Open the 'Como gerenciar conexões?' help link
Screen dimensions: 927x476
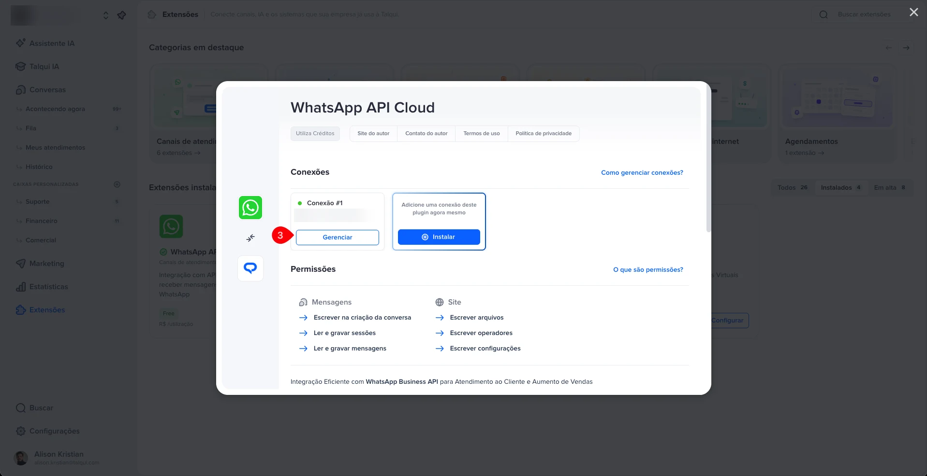tap(642, 173)
